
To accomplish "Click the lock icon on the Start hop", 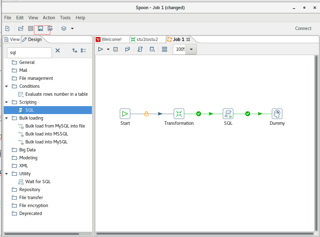I will pyautogui.click(x=146, y=114).
